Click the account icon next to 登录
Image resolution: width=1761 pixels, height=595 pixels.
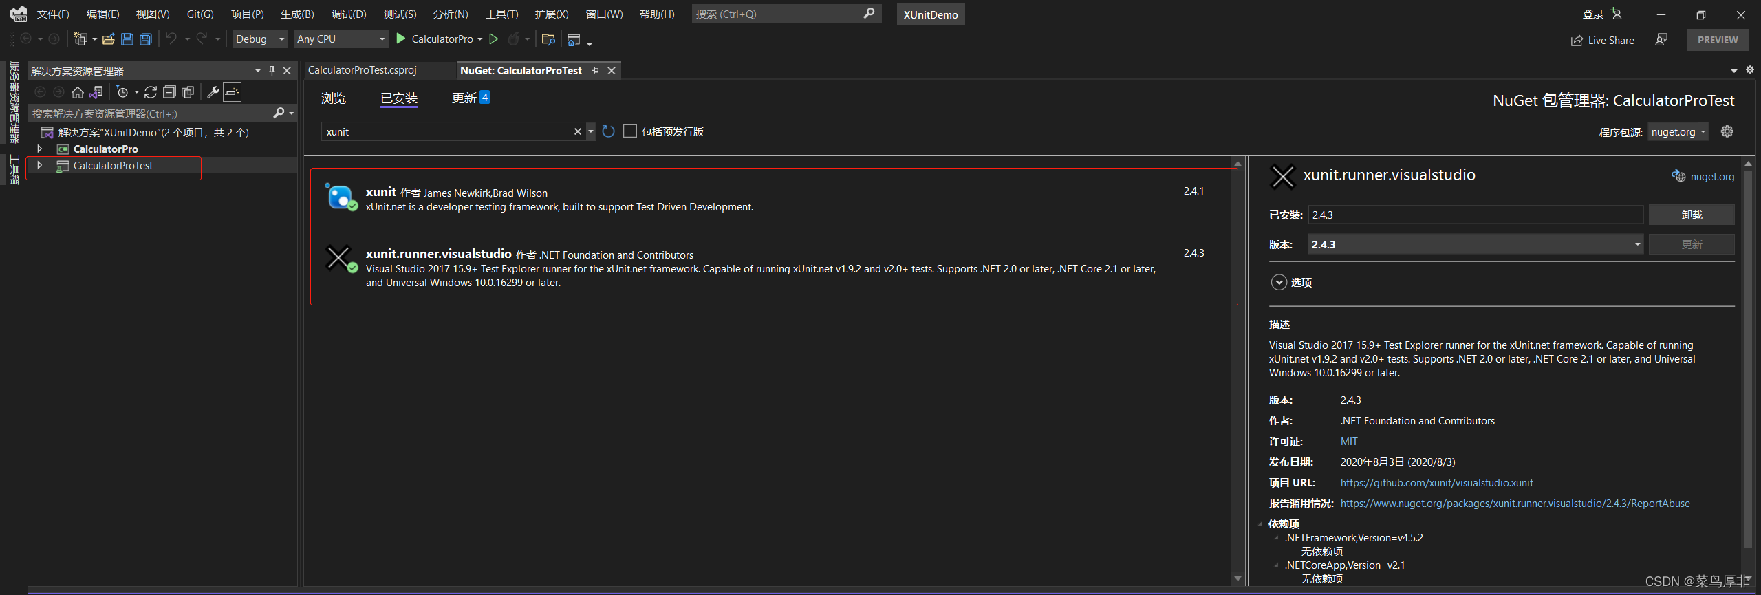[x=1617, y=14]
